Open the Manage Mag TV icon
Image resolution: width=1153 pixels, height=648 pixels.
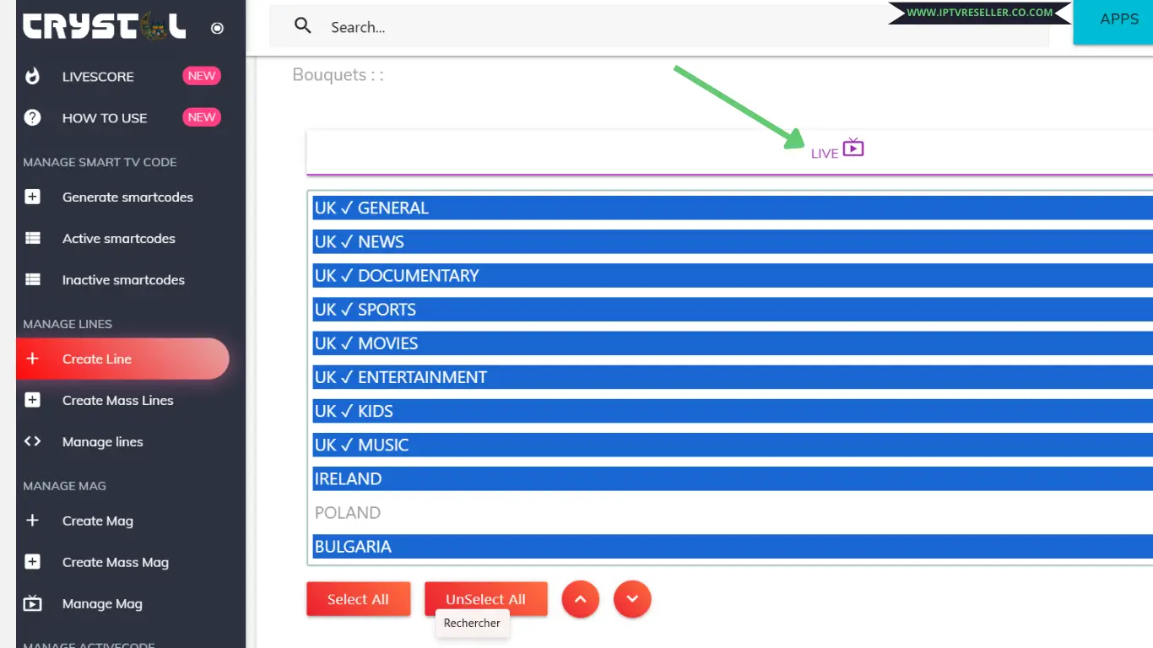32,603
